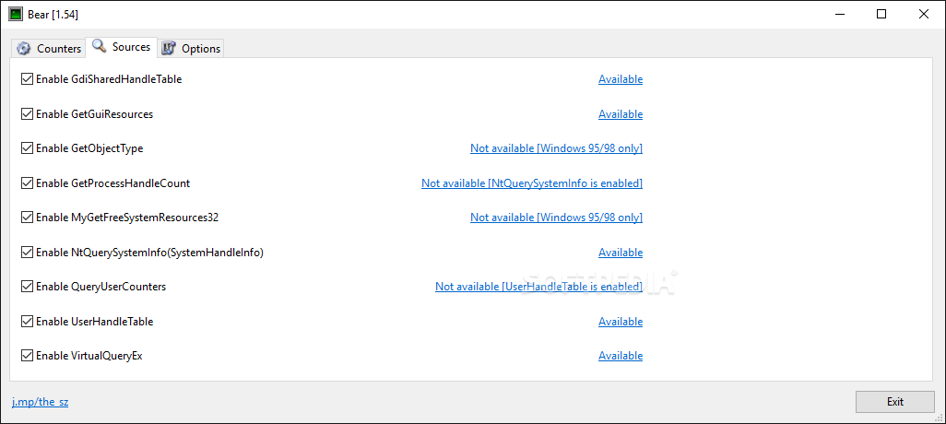Click the Bear app icon in title bar

coord(15,14)
